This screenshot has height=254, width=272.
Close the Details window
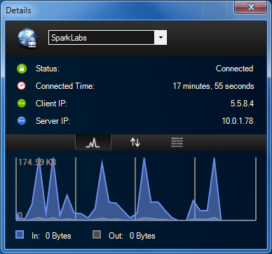pyautogui.click(x=251, y=7)
